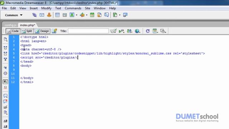Expand the Templates dropdown arrow
Viewport: 229px width, 129px height.
[x=120, y=15]
